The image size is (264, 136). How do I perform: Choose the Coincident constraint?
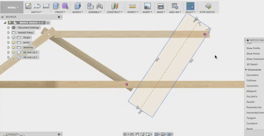[x=252, y=75]
